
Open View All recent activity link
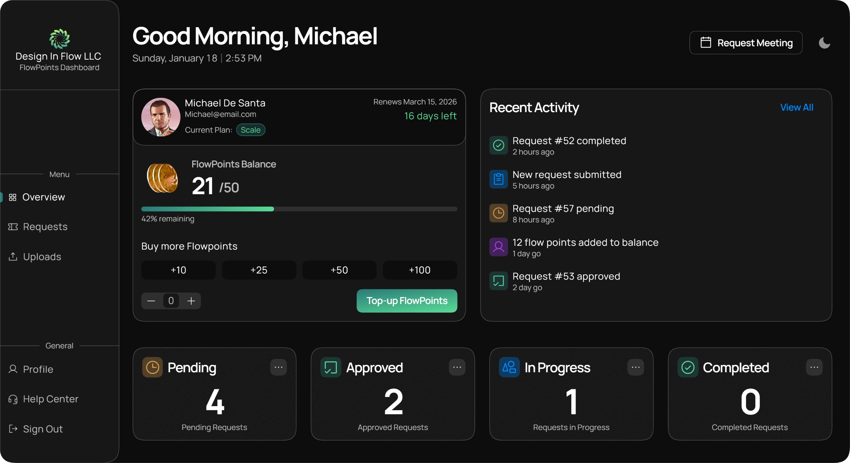(796, 107)
